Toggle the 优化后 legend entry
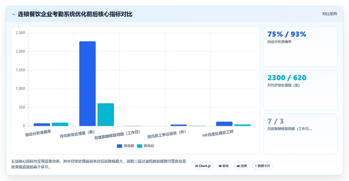Viewport: 349px width, 181px height. point(145,146)
